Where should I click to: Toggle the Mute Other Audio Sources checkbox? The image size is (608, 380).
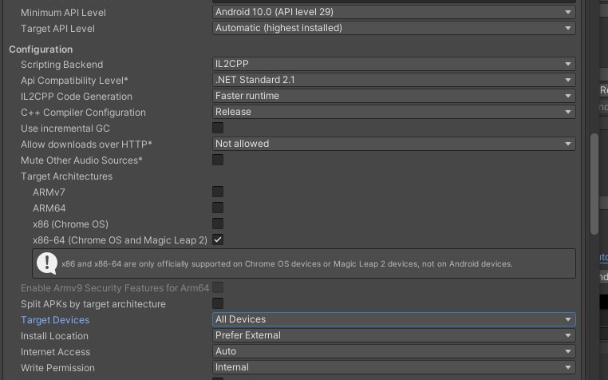(x=218, y=160)
